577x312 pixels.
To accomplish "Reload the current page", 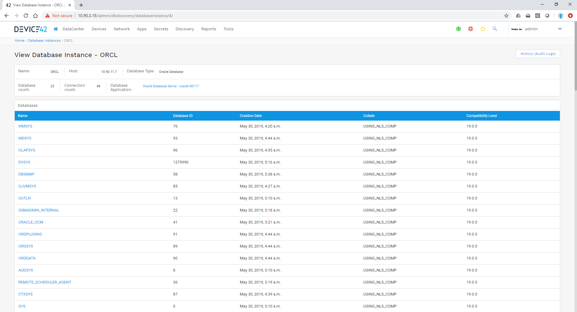I will tap(26, 16).
